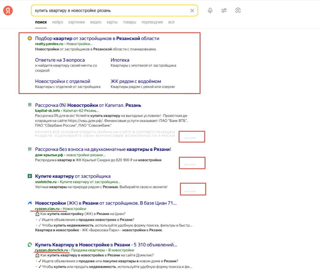The image size is (320, 274).
Task: Switch to the нейро tab
Action: point(57,22)
